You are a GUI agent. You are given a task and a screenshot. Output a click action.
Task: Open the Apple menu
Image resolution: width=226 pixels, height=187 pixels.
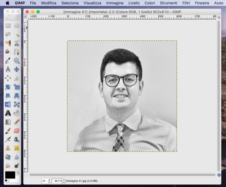coord(7,3)
